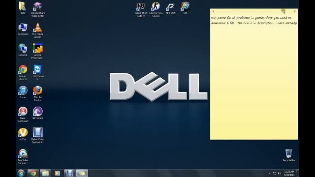The width and height of the screenshot is (315, 177).
Task: Launch the iTunes desktop shortcut
Action: click(x=23, y=92)
